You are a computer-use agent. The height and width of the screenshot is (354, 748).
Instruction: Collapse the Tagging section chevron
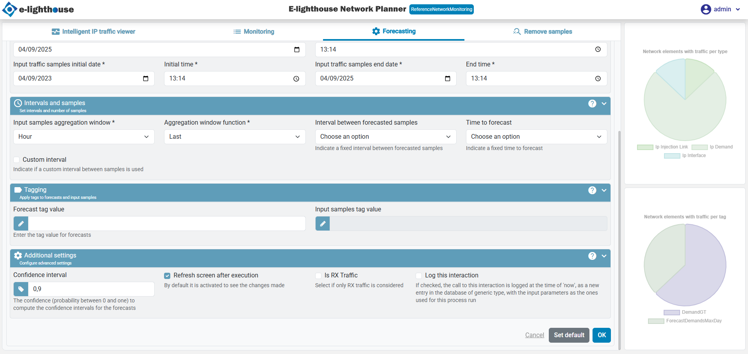click(x=604, y=190)
